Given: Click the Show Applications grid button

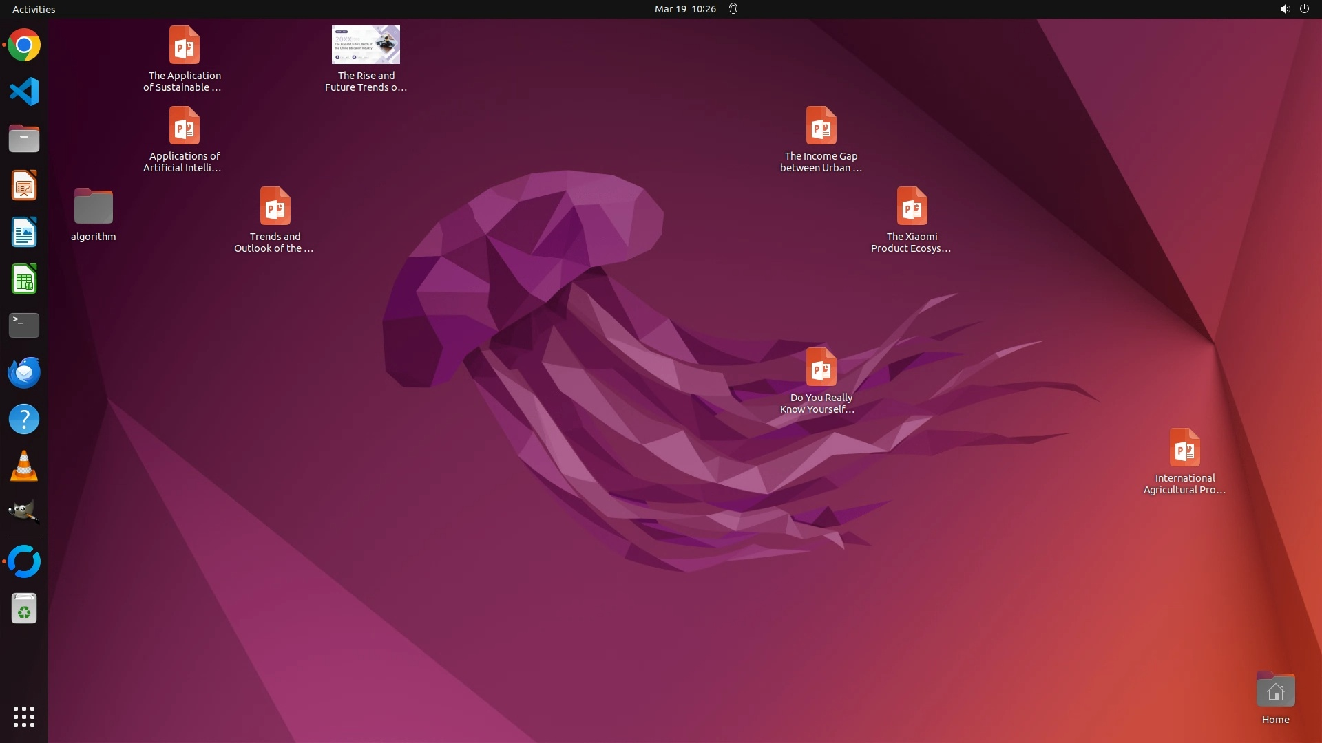Looking at the screenshot, I should [24, 716].
